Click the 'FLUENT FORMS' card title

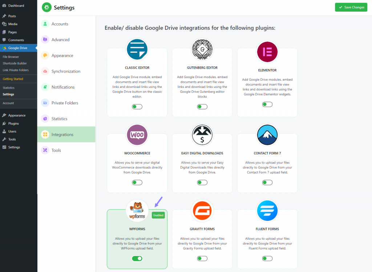pos(267,229)
